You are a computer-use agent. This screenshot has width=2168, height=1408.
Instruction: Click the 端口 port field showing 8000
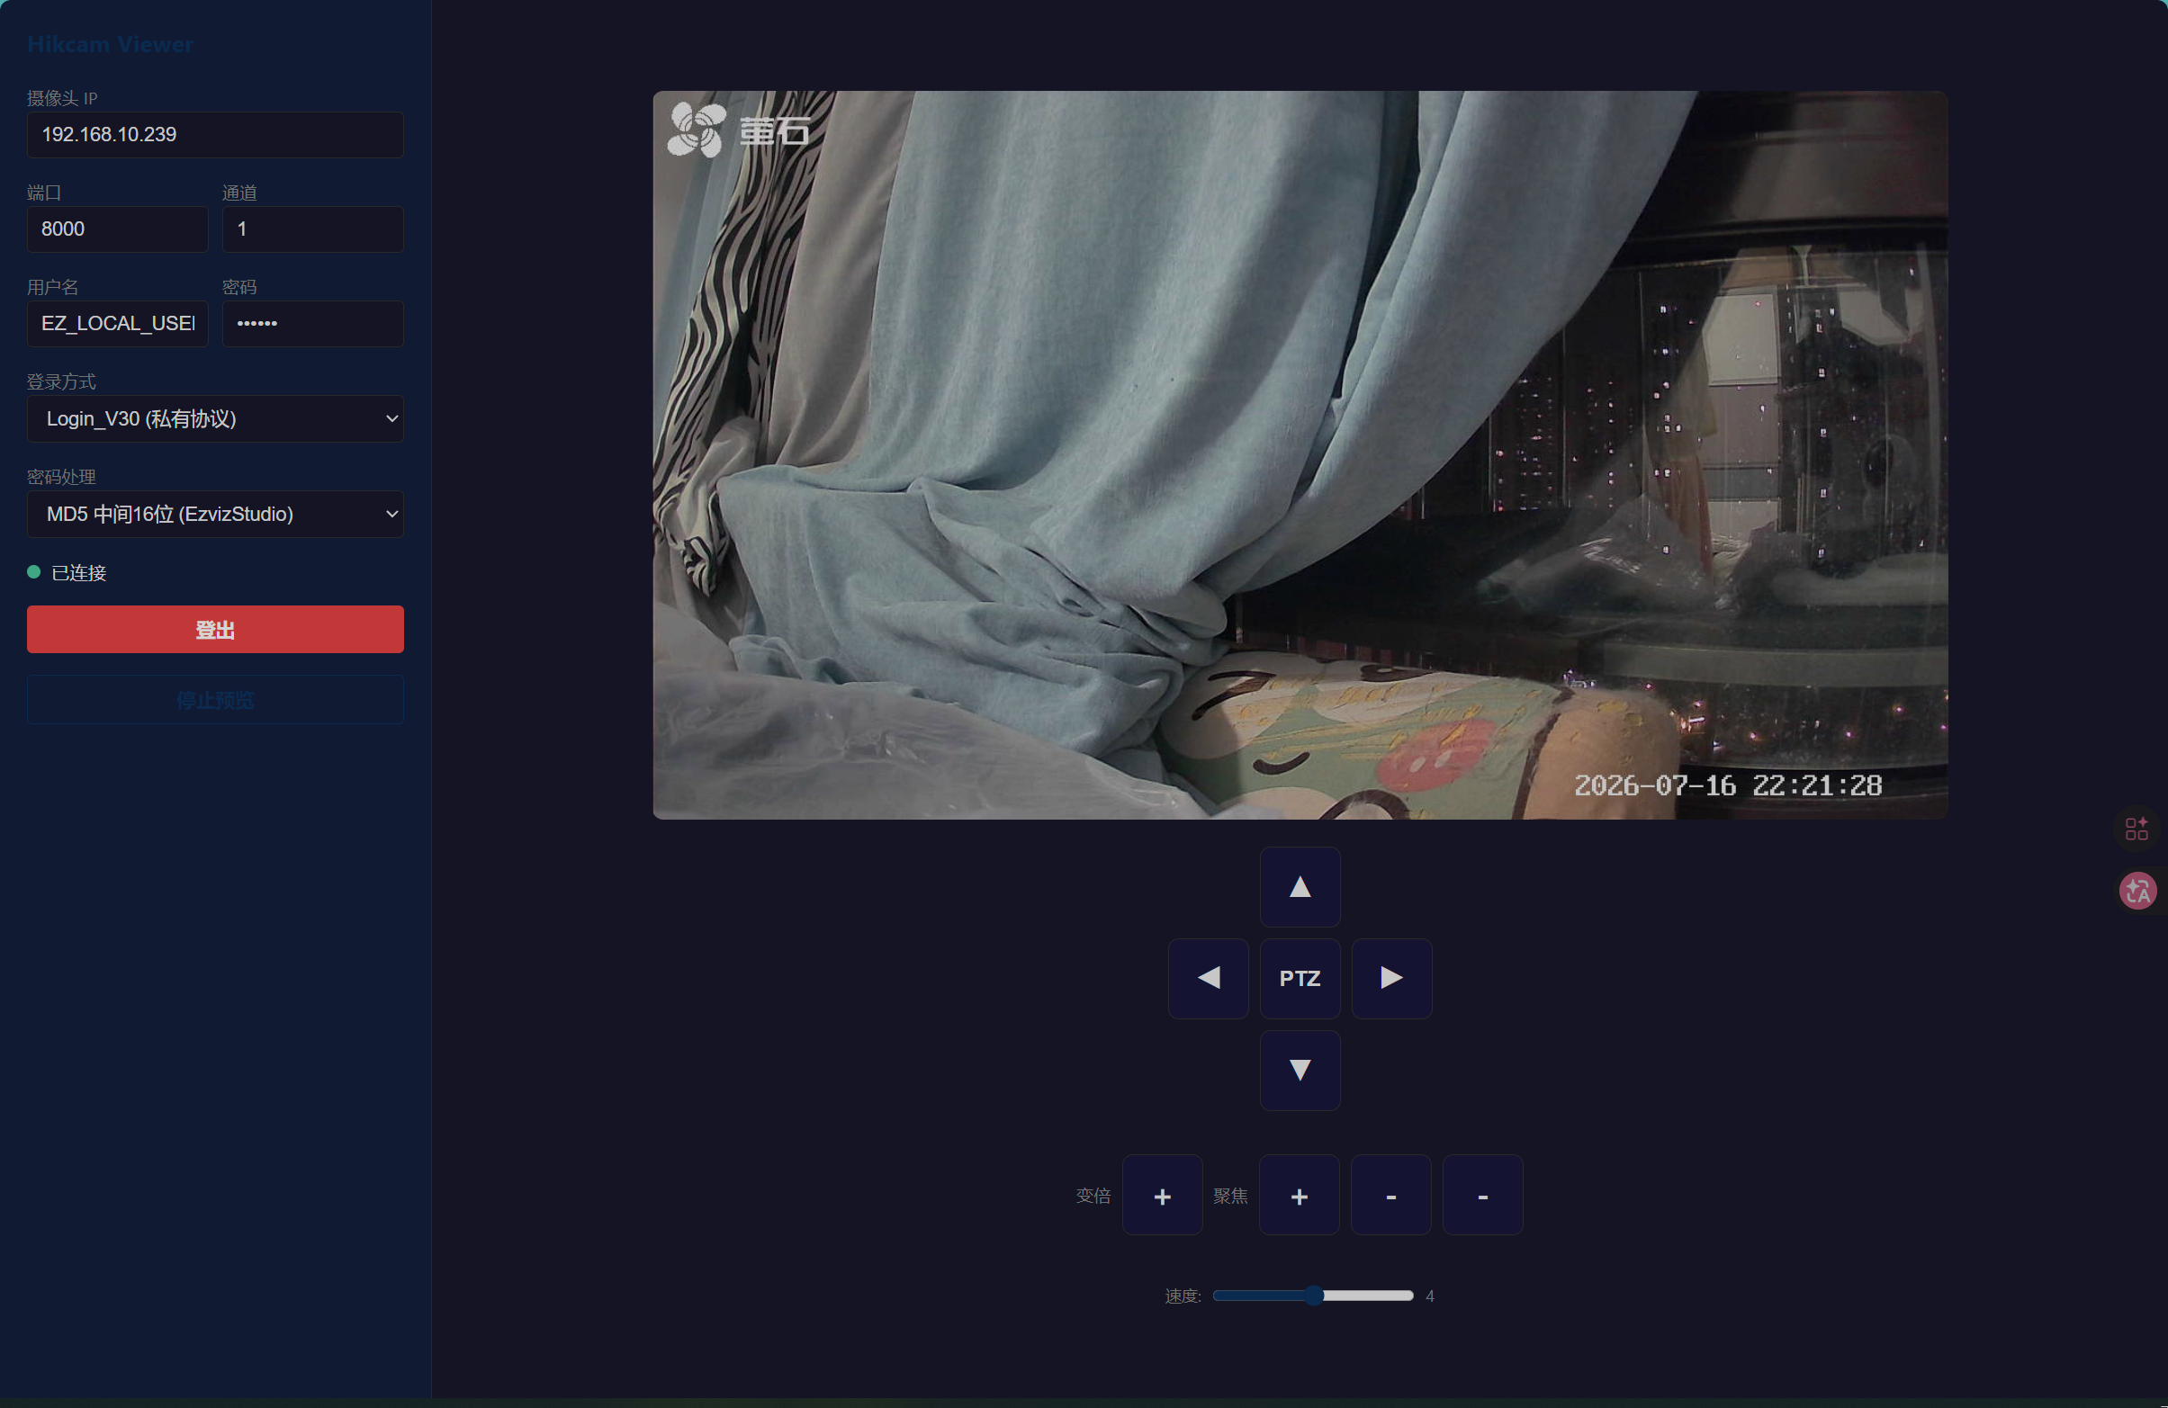118,229
